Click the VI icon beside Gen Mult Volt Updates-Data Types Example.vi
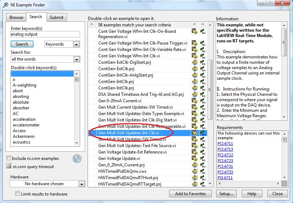 click(194, 114)
